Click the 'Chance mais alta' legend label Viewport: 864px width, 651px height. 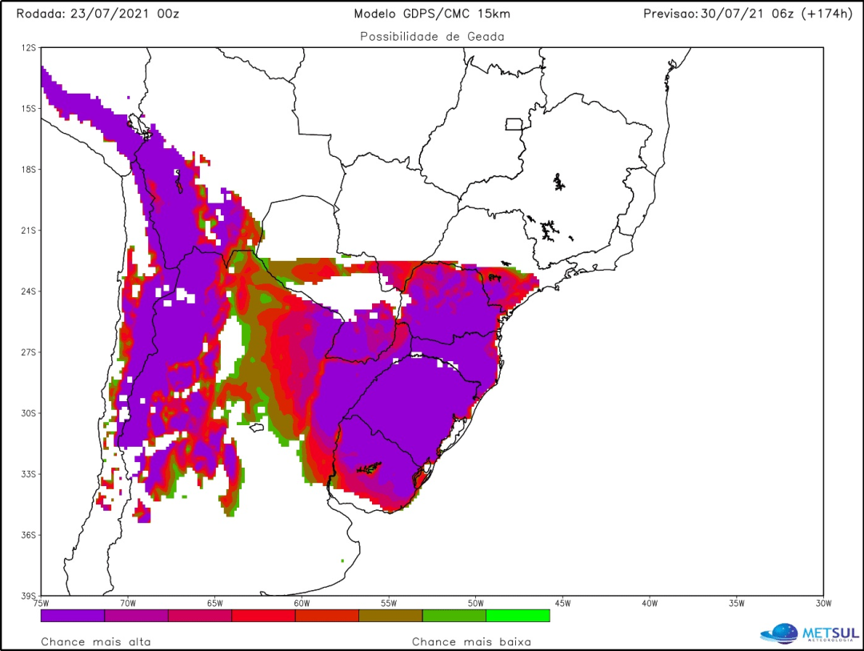tap(96, 641)
